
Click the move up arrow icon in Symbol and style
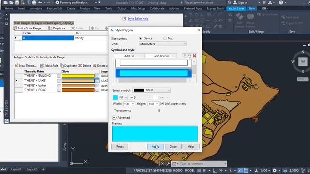pyautogui.click(x=189, y=56)
